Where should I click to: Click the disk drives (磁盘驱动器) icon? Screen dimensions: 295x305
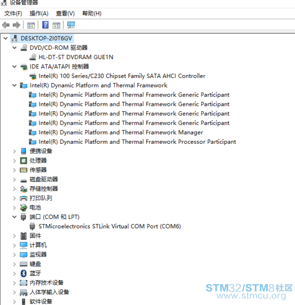(24, 181)
